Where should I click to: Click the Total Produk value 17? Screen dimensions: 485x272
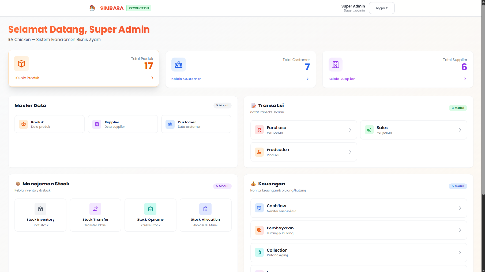pos(148,66)
